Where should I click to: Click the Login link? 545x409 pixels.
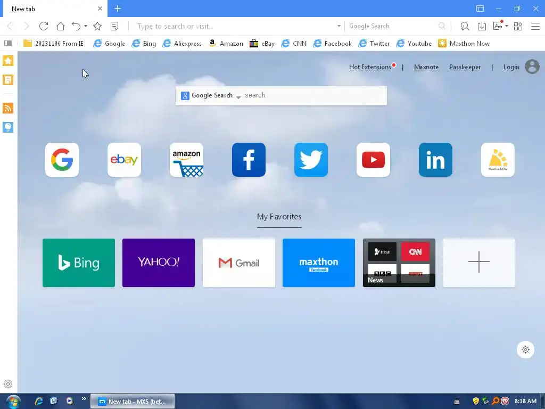pyautogui.click(x=511, y=67)
